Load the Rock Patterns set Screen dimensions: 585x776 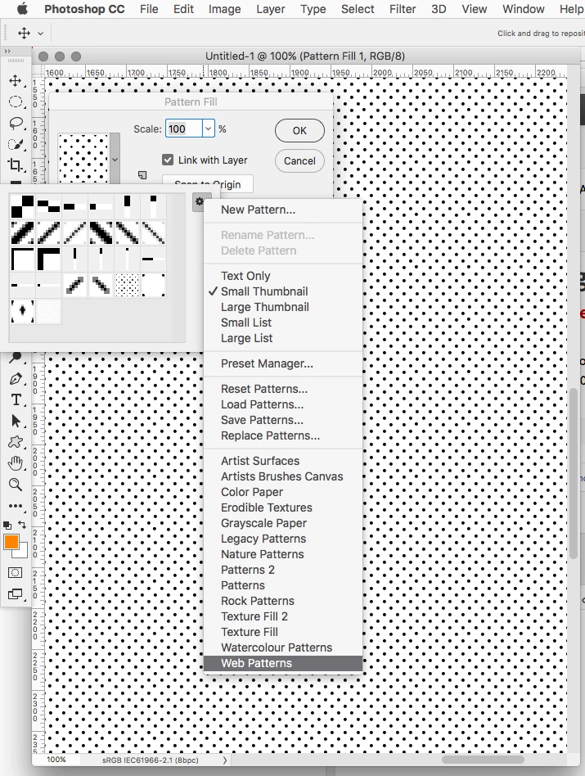coord(283,601)
